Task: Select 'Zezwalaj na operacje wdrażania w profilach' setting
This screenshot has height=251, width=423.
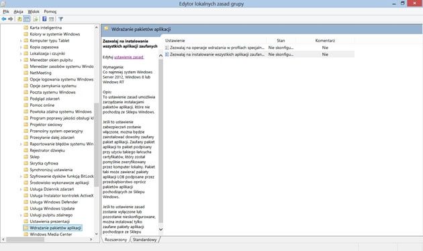Action: [259, 48]
